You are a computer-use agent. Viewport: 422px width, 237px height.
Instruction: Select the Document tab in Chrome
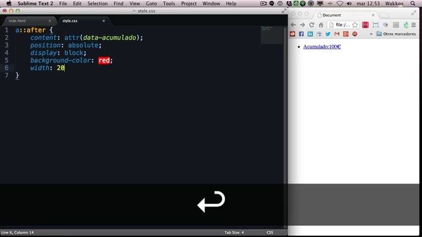345,15
